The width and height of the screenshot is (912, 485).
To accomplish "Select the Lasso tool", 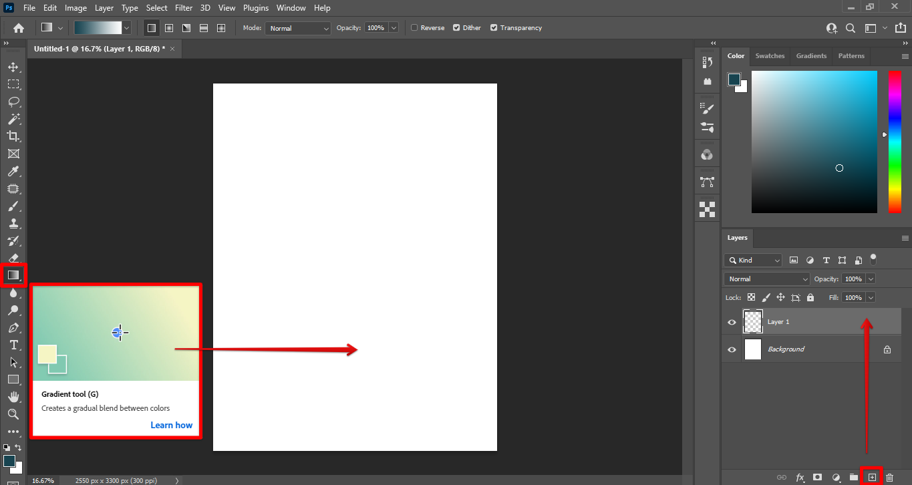I will 13,102.
